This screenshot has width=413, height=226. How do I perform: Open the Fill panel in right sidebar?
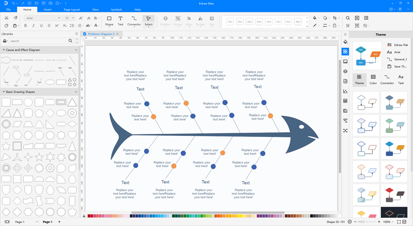(345, 42)
